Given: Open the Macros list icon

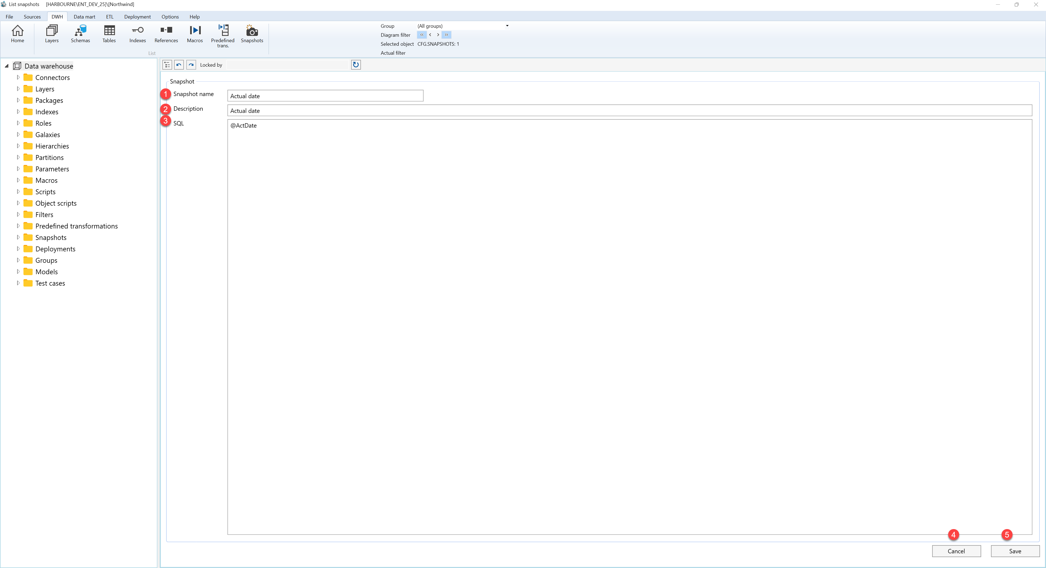Looking at the screenshot, I should (x=195, y=34).
